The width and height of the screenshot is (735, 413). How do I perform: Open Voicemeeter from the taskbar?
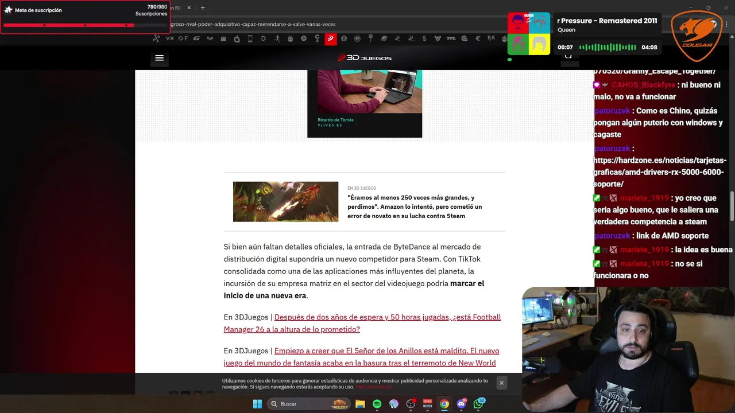(427, 404)
